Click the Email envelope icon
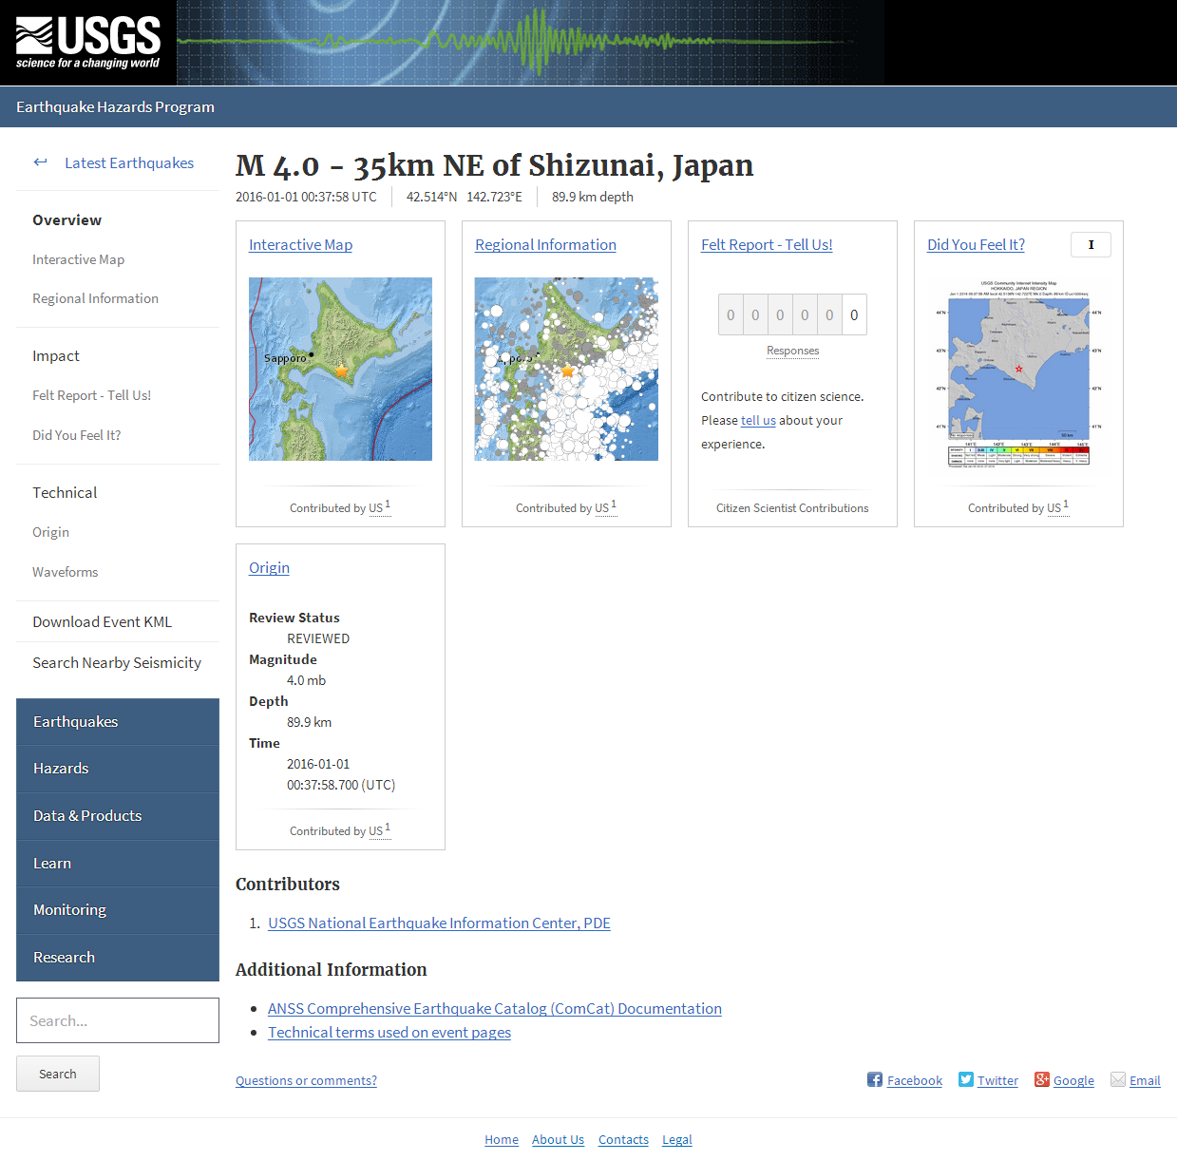Screen dimensions: 1177x1161 (1118, 1079)
